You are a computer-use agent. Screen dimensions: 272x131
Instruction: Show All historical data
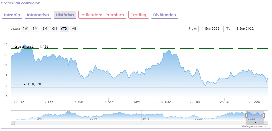point(74,29)
